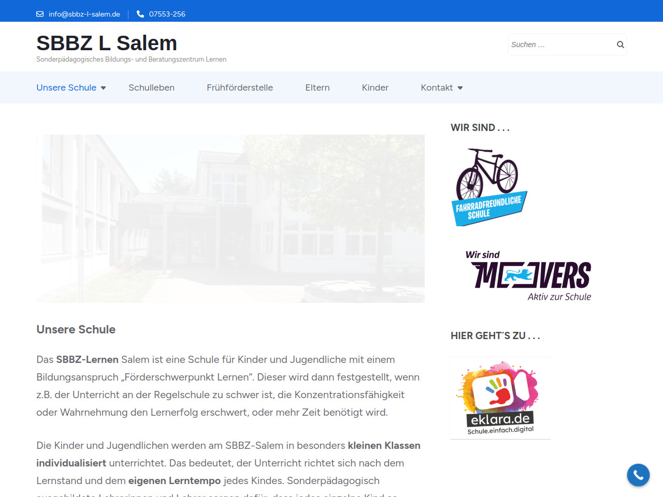Open the floating blue phone call button
This screenshot has height=497, width=663.
638,475
